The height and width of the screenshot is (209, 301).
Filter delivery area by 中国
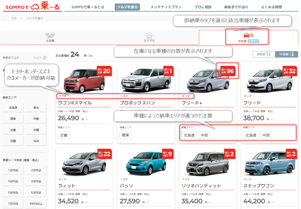(x=36, y=130)
